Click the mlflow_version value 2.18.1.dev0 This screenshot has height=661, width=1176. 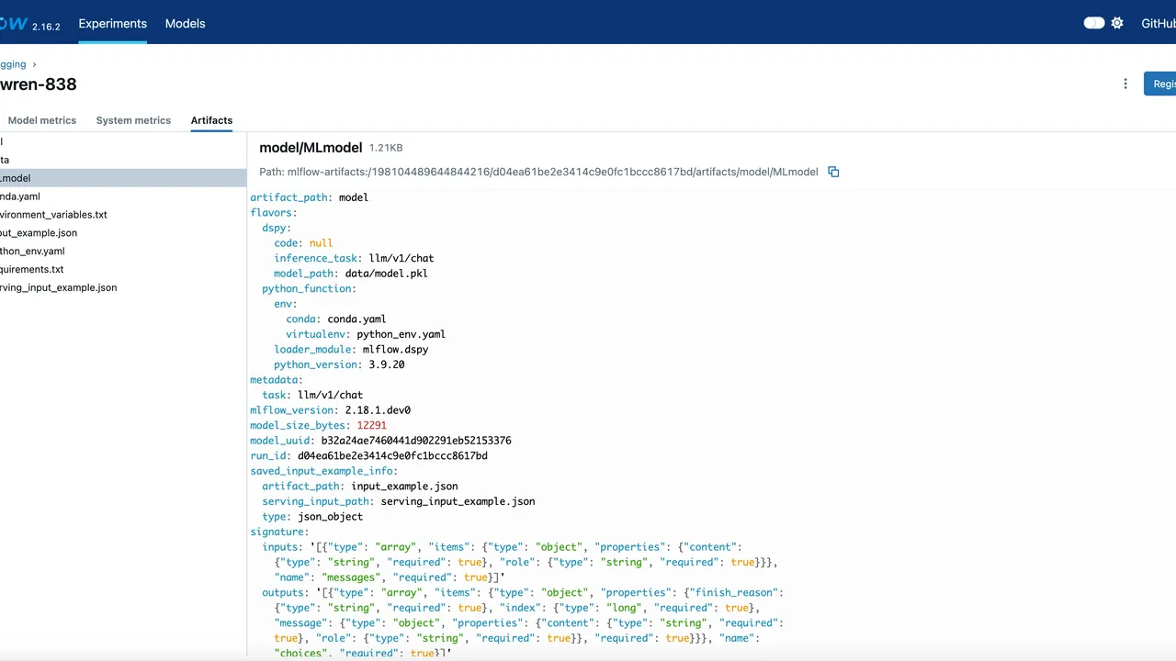[378, 410]
